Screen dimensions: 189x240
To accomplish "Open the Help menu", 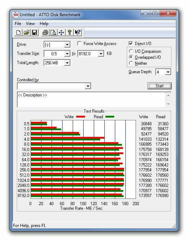I will click(44, 24).
